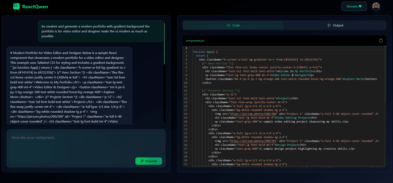Click the user prompt message bubble
Image resolution: width=393 pixels, height=183 pixels.
(100, 31)
